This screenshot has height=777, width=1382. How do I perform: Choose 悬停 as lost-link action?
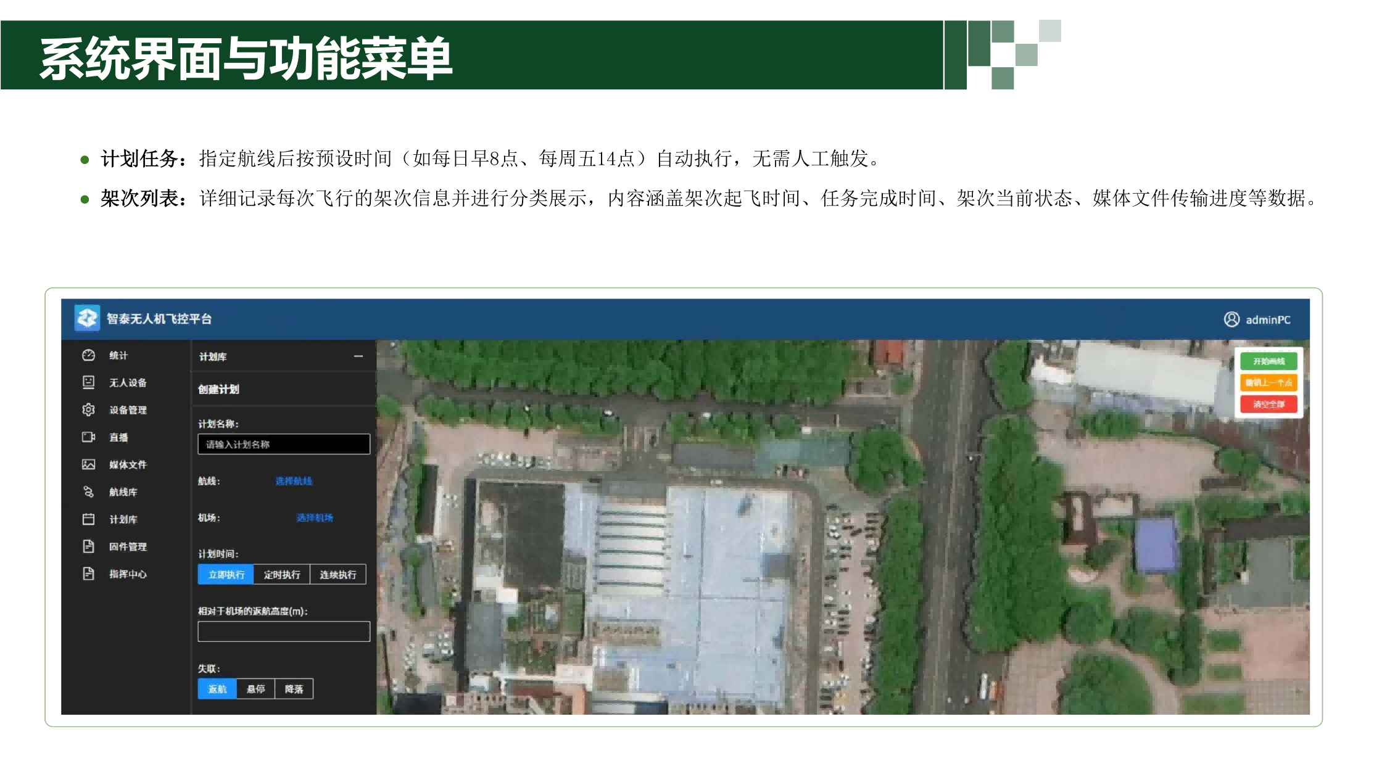(x=255, y=689)
